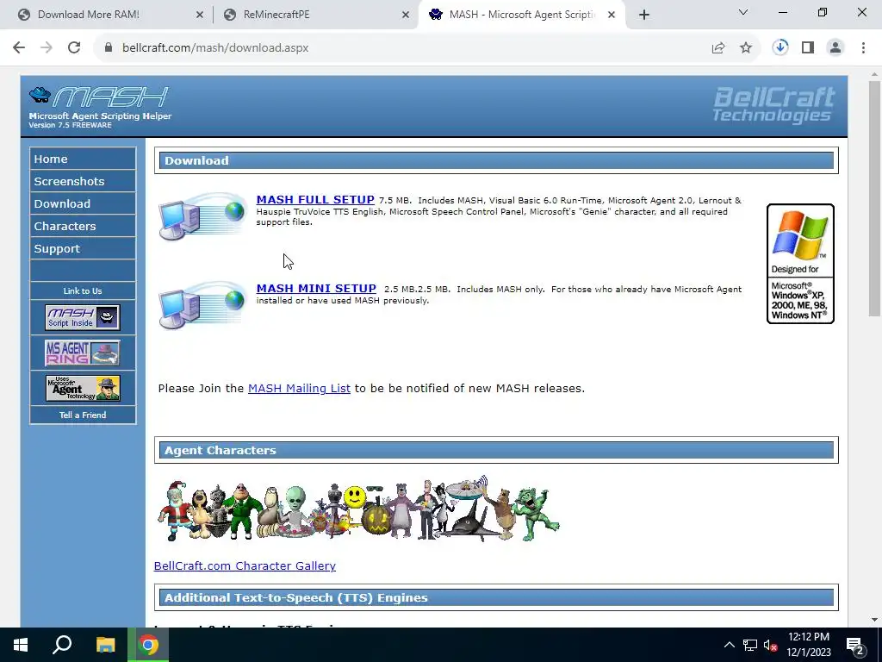Open the tab search chevron
The width and height of the screenshot is (882, 662).
pos(743,12)
